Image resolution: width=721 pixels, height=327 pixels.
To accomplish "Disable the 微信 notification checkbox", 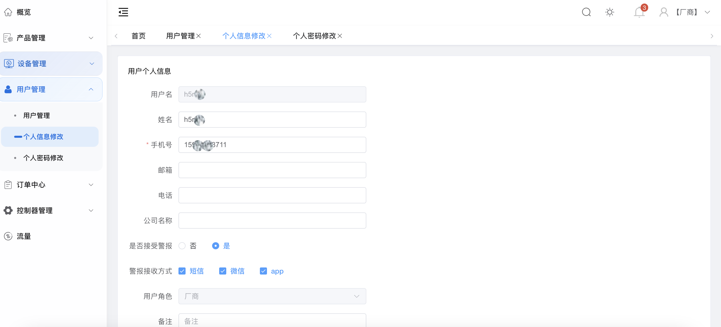I will (222, 271).
